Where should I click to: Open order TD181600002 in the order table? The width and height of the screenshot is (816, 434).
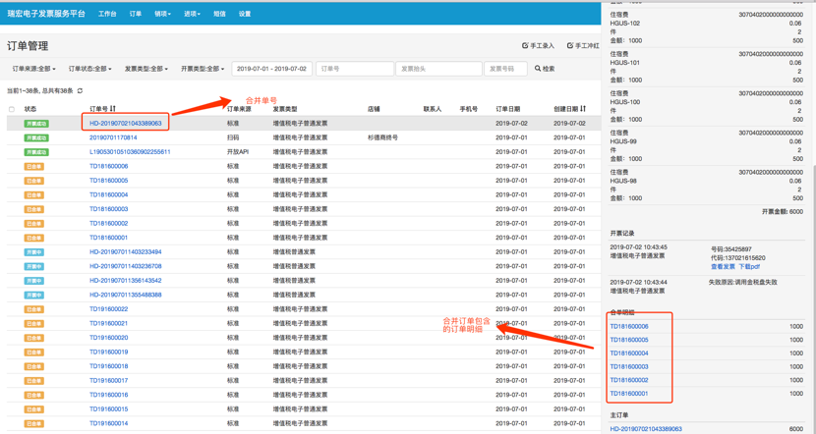click(x=108, y=224)
